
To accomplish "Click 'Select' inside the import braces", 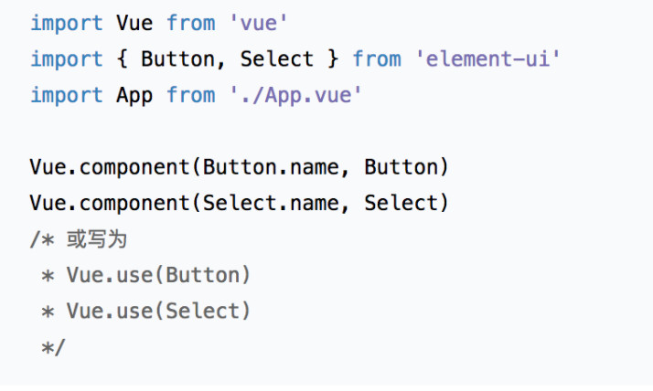I will click(276, 58).
